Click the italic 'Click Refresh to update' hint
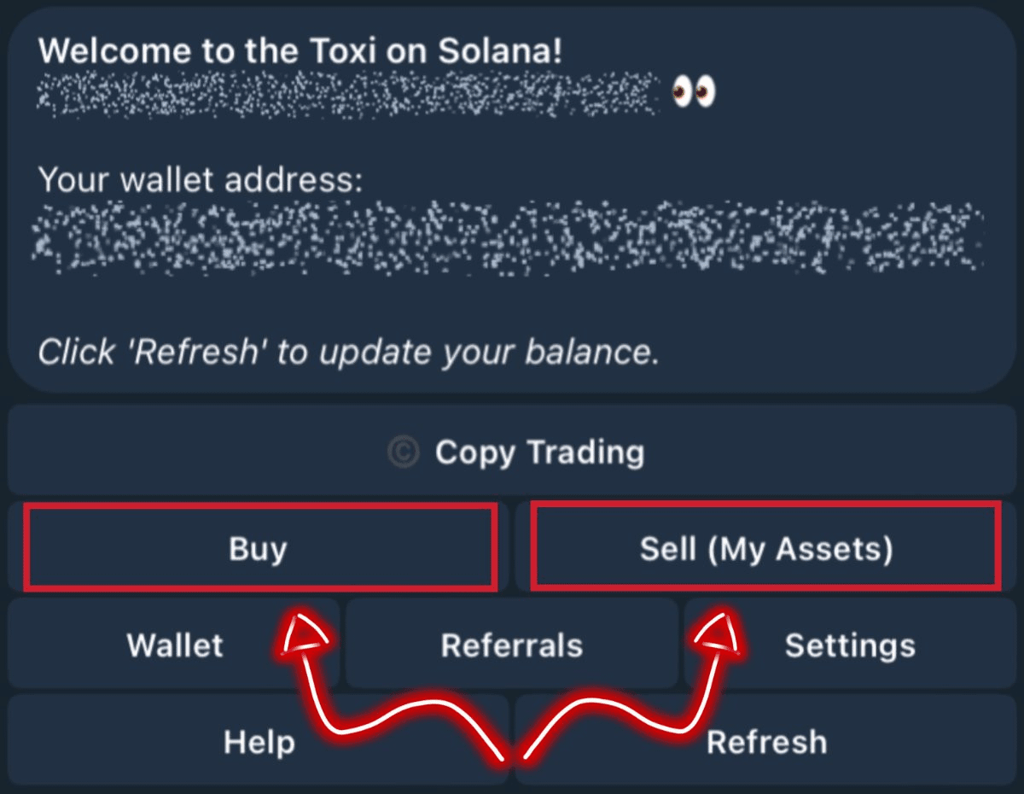 click(x=348, y=352)
